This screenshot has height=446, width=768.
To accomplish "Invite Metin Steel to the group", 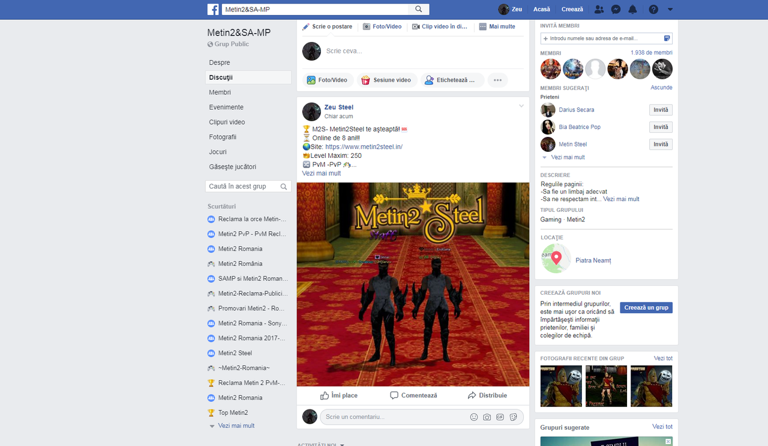I will point(661,144).
